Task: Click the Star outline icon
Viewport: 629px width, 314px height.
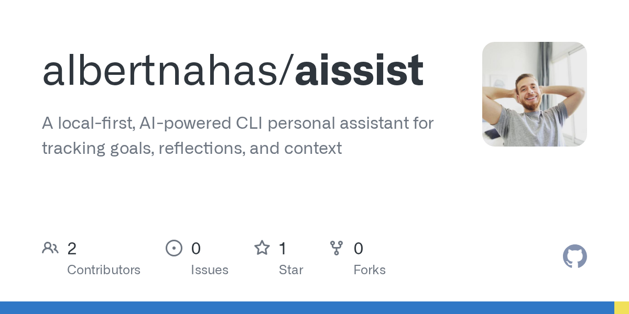Action: pyautogui.click(x=262, y=248)
